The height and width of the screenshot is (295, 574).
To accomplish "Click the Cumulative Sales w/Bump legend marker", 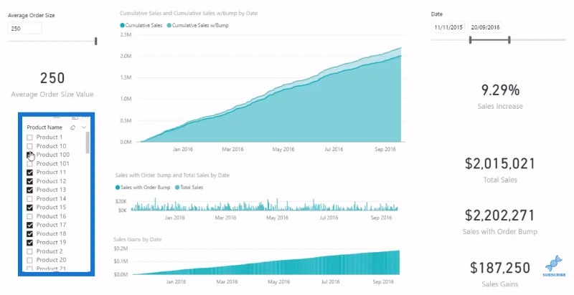I will (169, 26).
